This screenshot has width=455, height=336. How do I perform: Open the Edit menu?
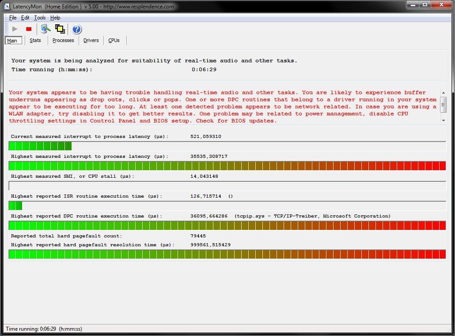(25, 18)
